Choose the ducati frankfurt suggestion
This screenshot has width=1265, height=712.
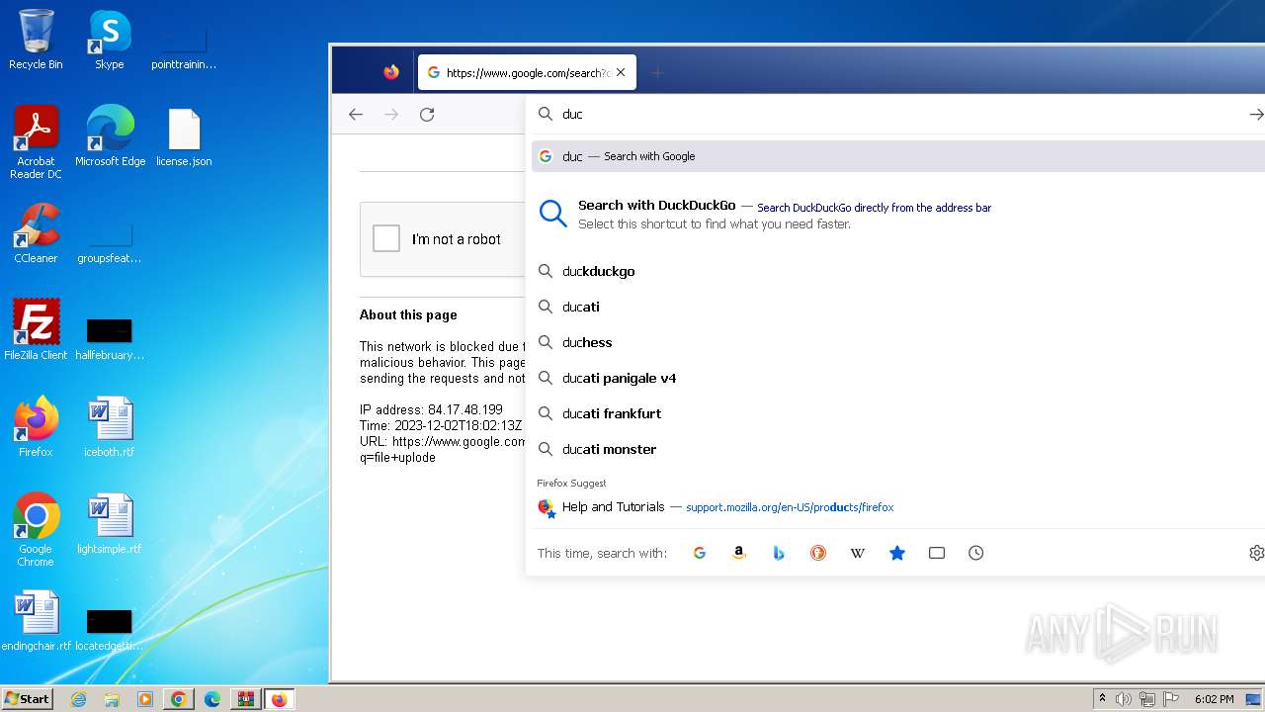[x=898, y=413]
